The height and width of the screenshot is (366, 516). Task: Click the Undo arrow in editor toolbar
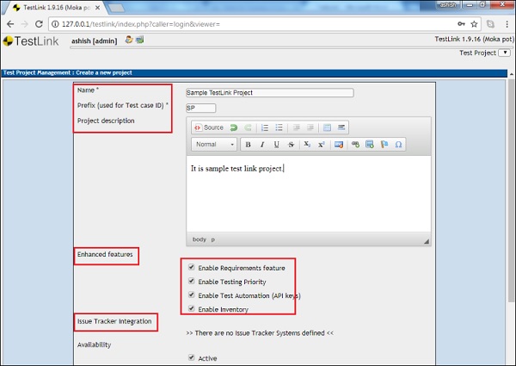tap(234, 127)
